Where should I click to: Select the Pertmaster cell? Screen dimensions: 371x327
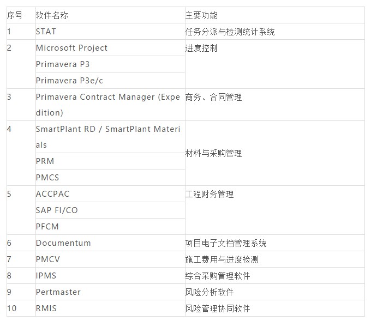110,292
